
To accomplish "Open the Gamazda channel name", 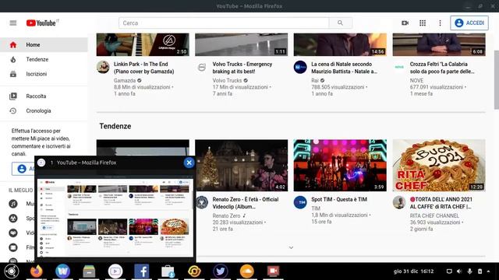I will tap(125, 81).
